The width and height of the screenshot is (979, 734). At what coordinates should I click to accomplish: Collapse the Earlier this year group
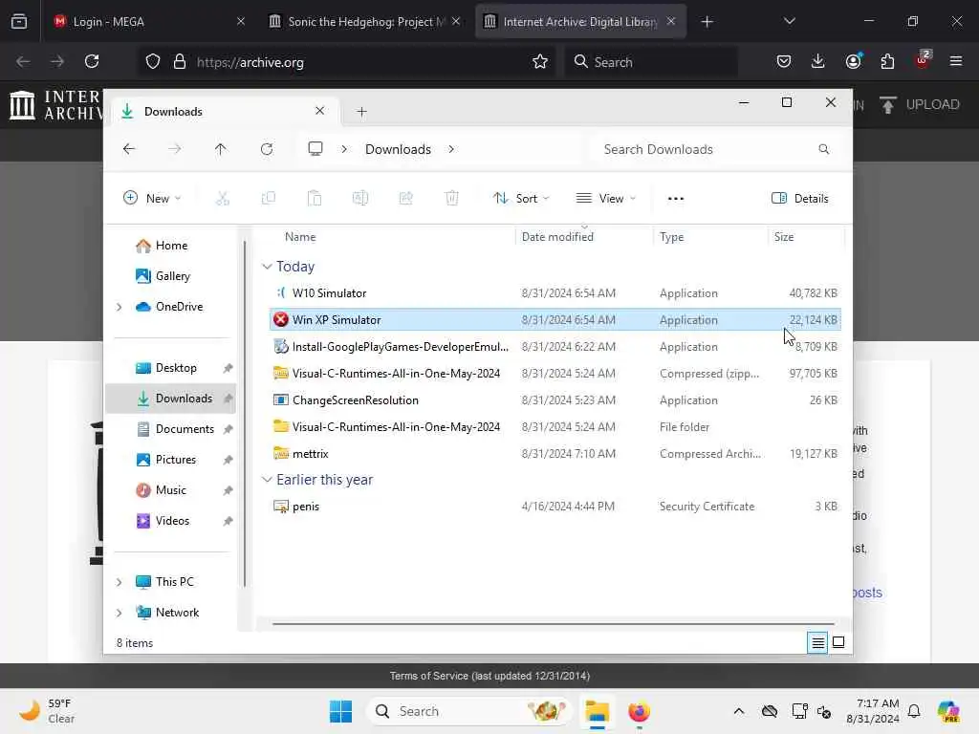click(267, 480)
